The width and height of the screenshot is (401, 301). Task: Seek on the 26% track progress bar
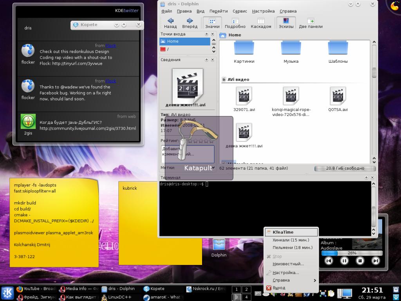coord(352,253)
